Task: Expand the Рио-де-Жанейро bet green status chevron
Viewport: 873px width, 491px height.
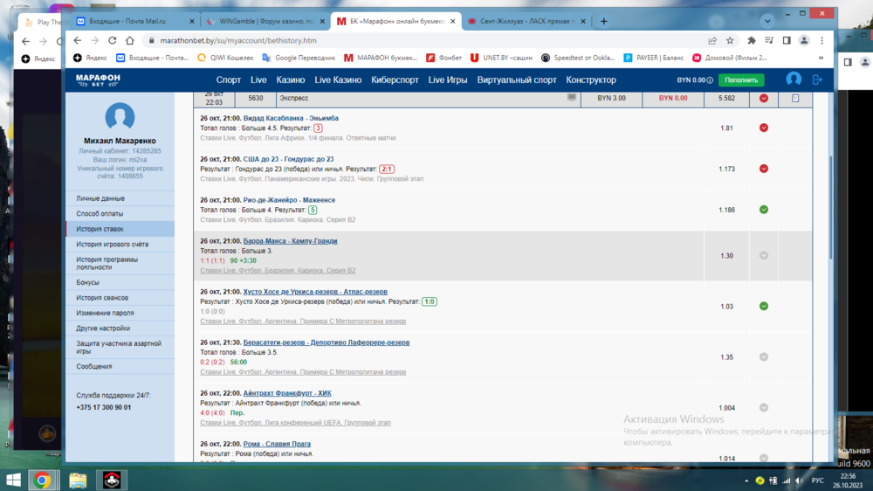Action: point(764,210)
